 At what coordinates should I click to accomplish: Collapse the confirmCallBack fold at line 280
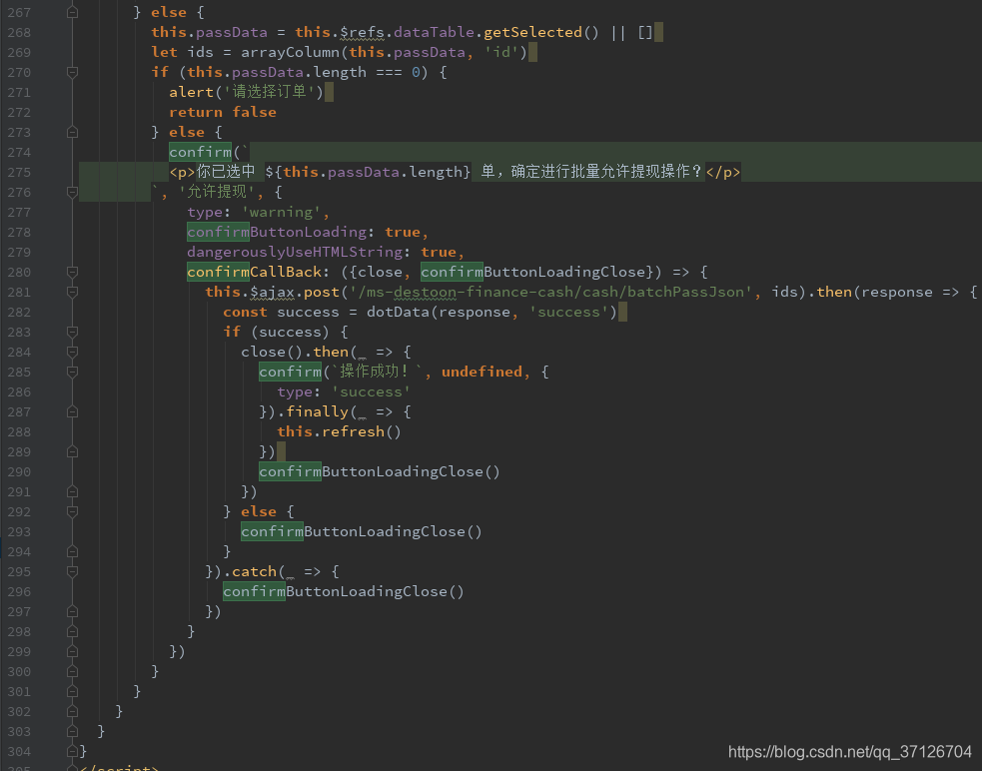73,272
